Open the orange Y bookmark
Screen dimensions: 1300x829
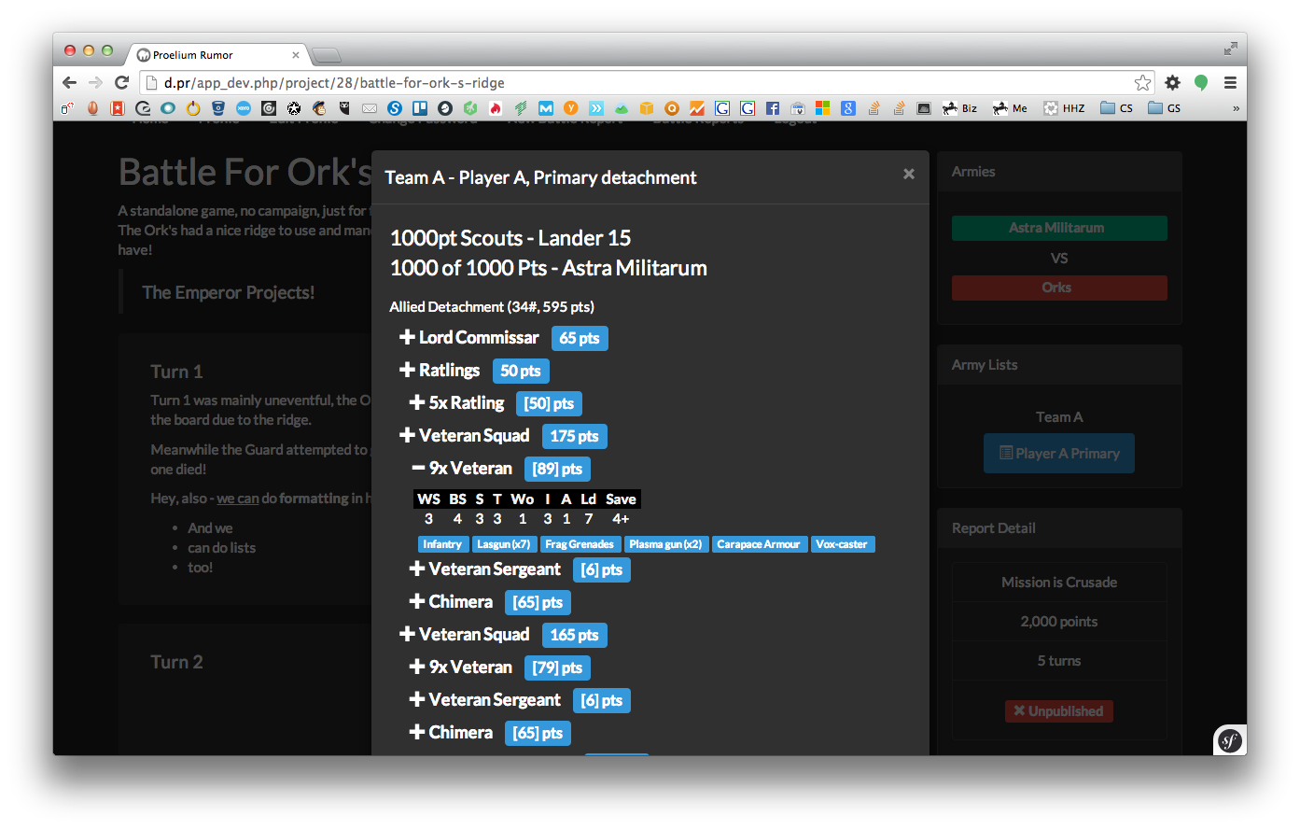click(x=571, y=108)
